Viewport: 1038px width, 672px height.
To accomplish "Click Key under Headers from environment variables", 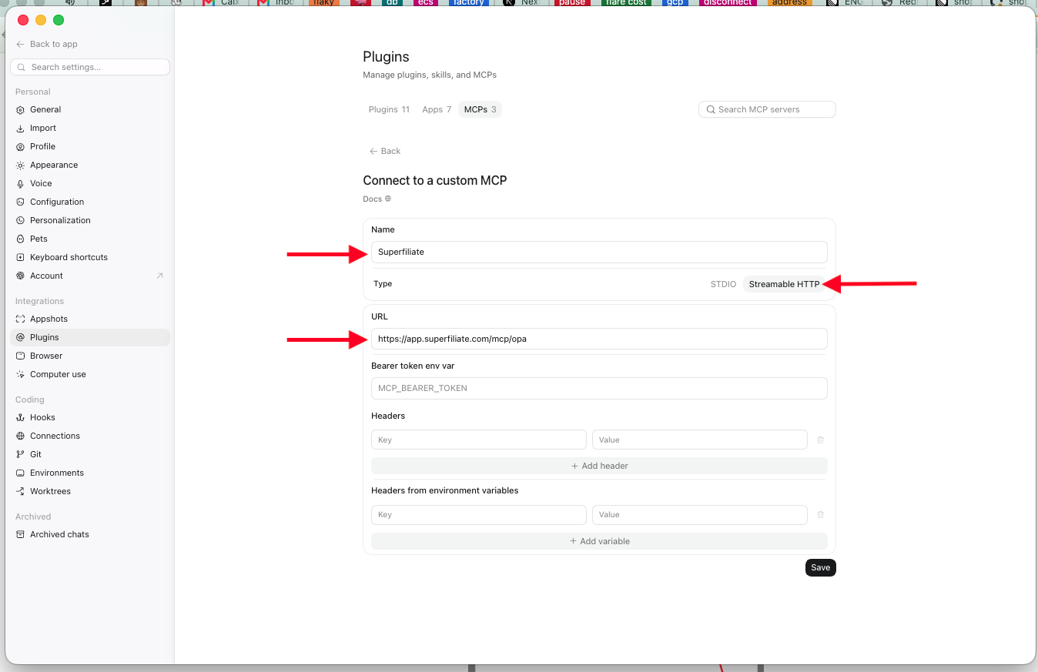I will pyautogui.click(x=479, y=514).
